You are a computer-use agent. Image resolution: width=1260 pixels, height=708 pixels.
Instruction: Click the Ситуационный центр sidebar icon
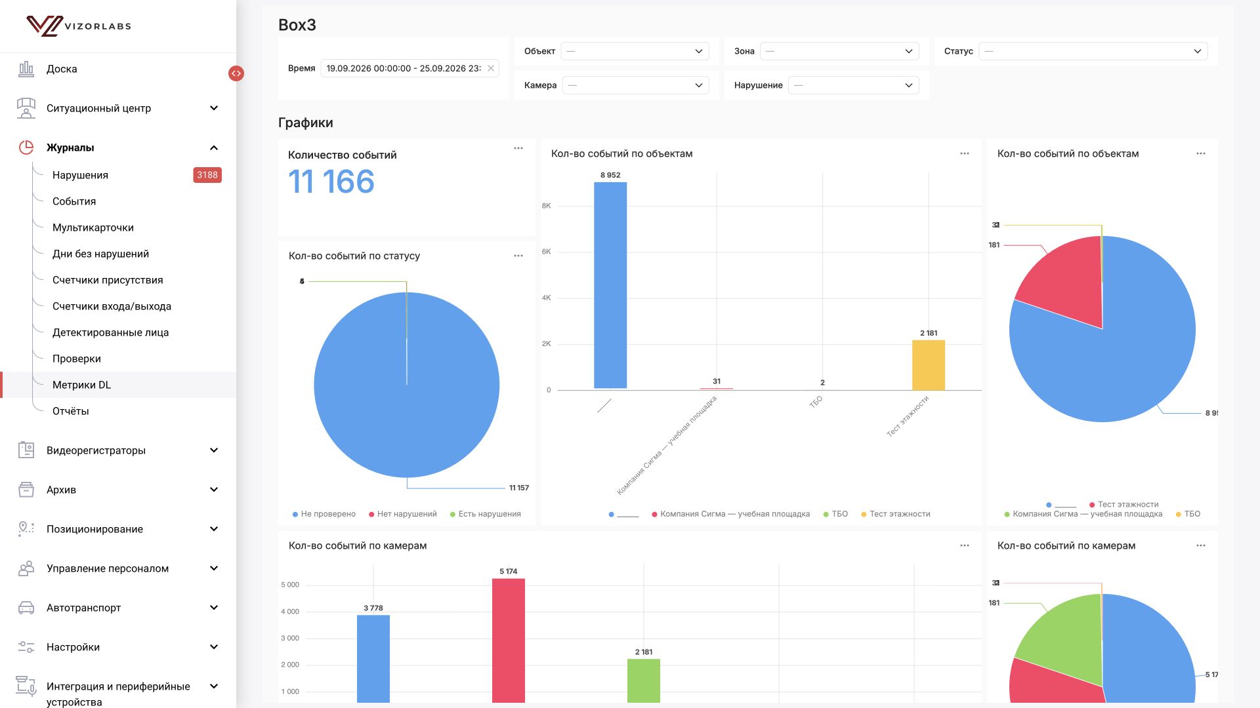click(x=26, y=108)
